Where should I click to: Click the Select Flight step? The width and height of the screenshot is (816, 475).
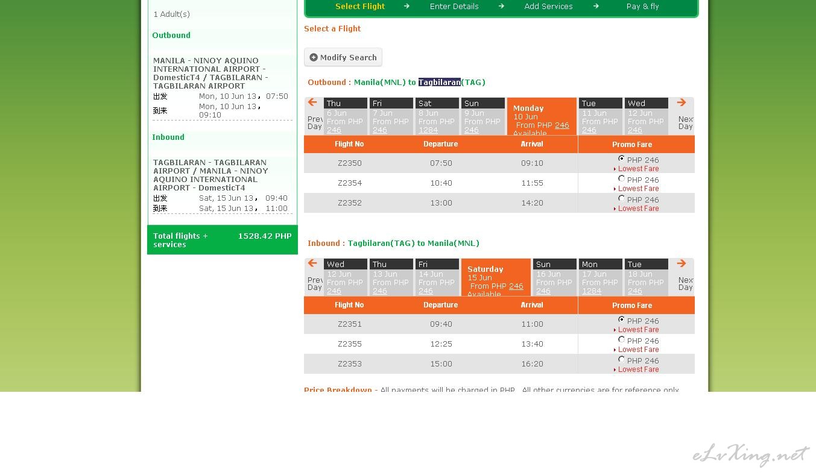[360, 7]
